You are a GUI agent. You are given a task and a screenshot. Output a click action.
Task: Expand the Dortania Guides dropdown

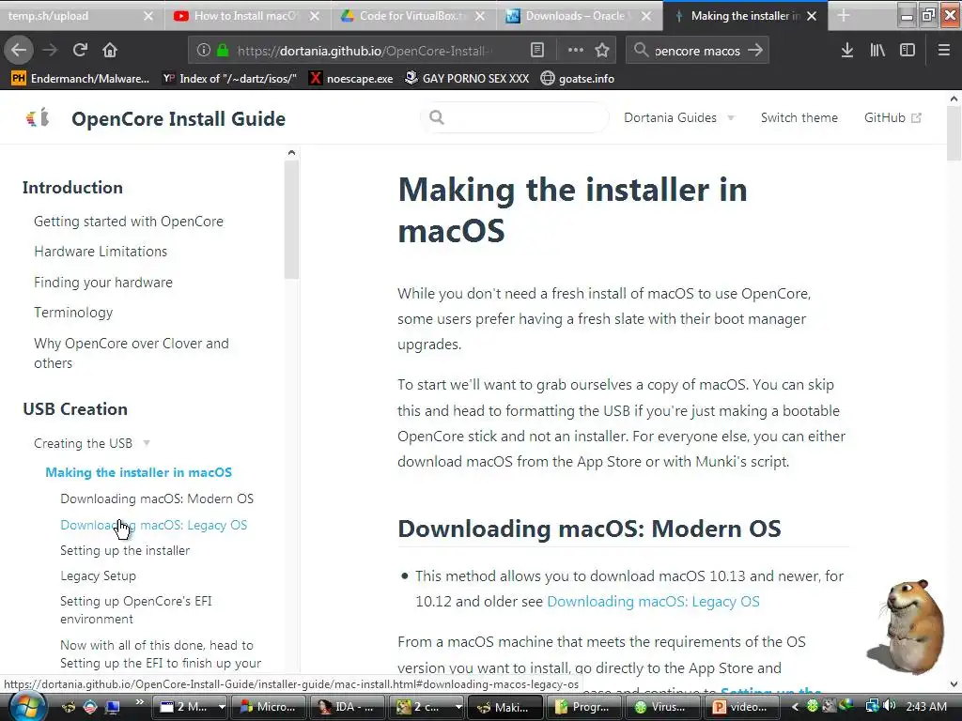[x=678, y=117]
